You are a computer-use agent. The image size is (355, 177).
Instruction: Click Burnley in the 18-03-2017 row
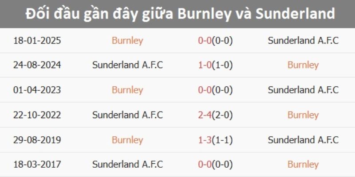coord(303,165)
